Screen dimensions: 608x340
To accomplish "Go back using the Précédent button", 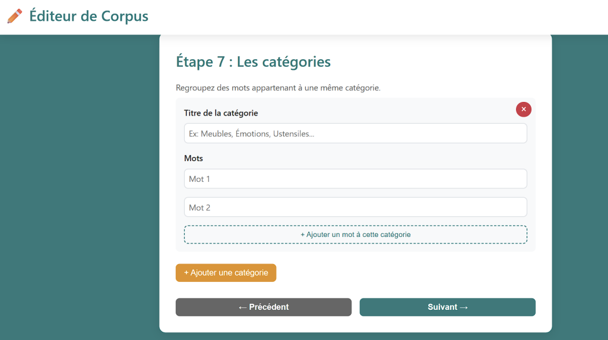I will coord(263,307).
